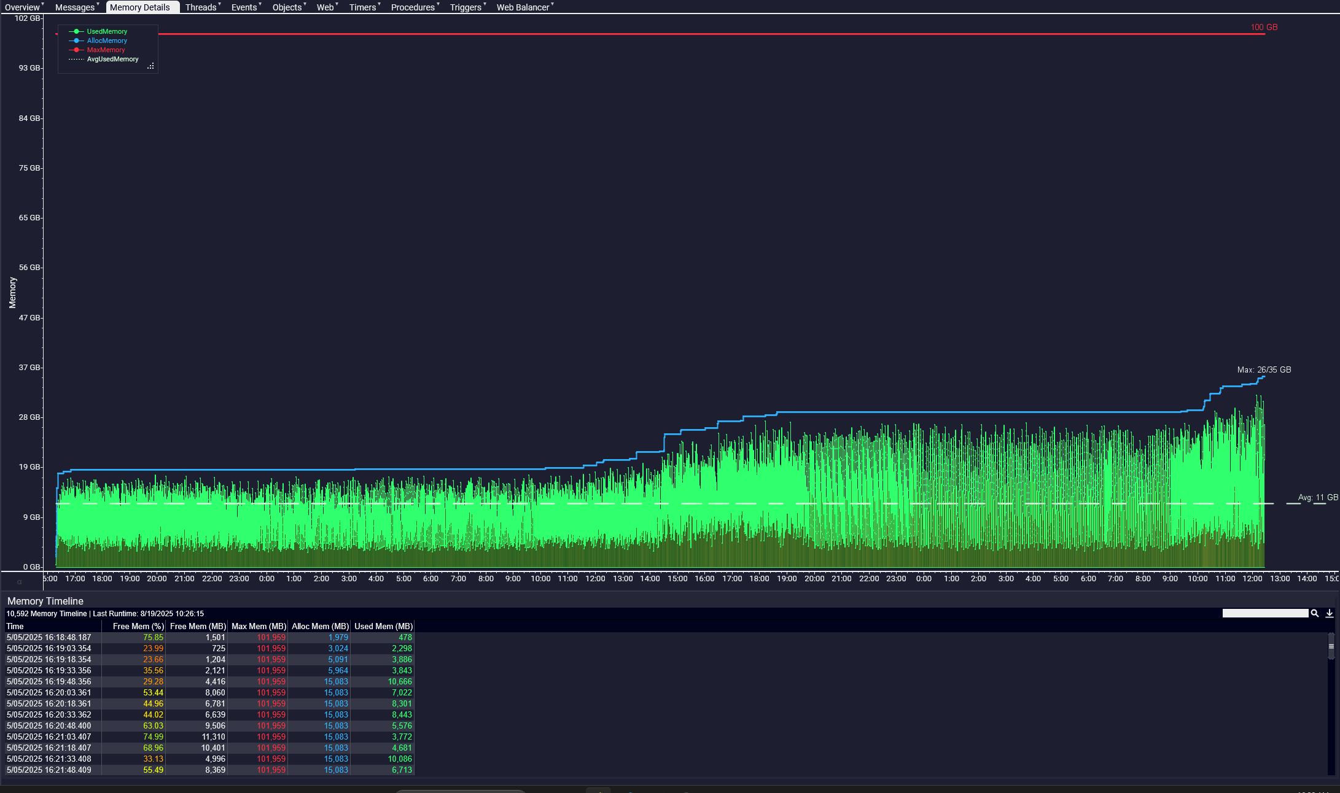Sort by Used Mem (MB) column header
The image size is (1340, 793).
[383, 626]
